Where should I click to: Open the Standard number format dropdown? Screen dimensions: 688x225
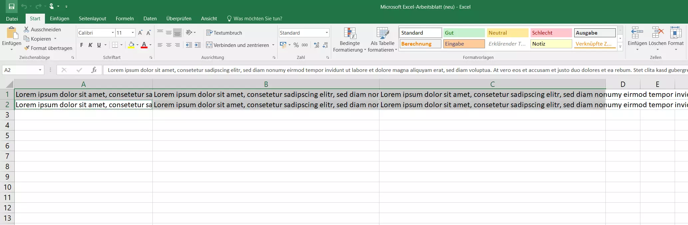(327, 33)
